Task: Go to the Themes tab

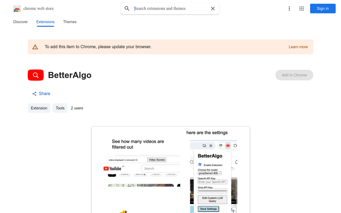Action: click(70, 22)
